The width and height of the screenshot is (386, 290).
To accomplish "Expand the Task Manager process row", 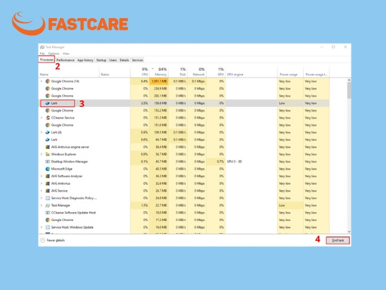I will pos(41,205).
